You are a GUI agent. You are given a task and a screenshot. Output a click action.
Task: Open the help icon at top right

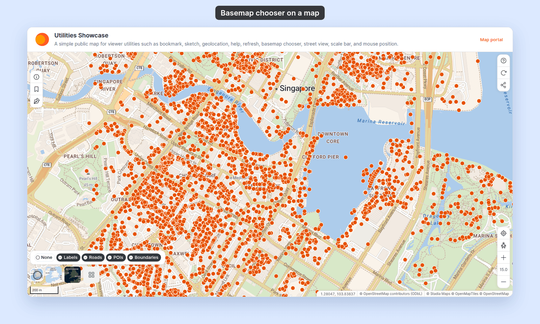(x=504, y=61)
